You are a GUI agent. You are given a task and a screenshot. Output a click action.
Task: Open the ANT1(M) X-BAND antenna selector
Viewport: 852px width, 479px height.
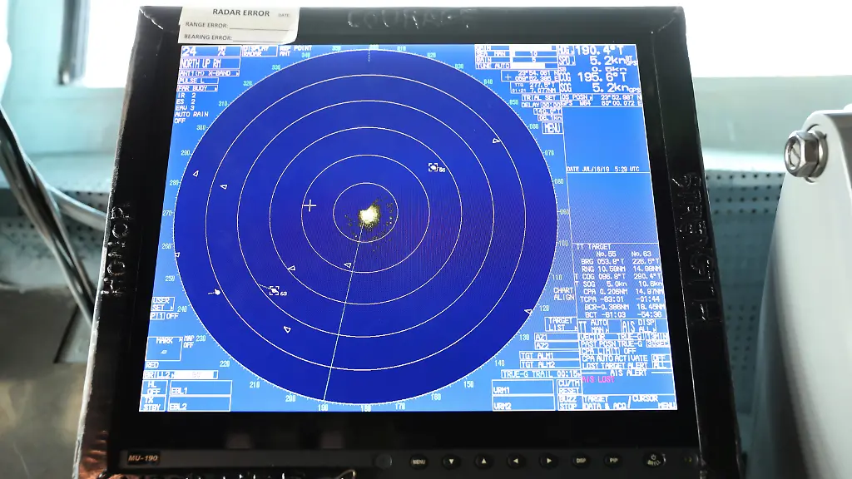206,72
